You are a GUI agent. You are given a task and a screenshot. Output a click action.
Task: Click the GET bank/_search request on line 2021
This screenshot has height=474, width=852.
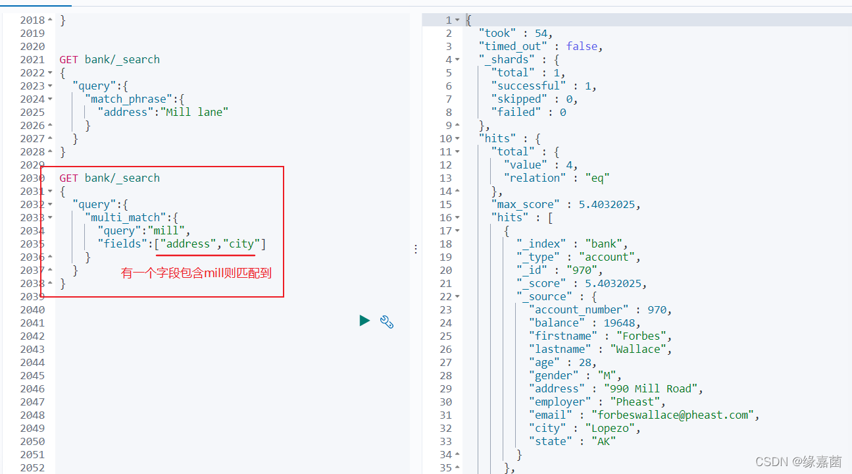[109, 59]
